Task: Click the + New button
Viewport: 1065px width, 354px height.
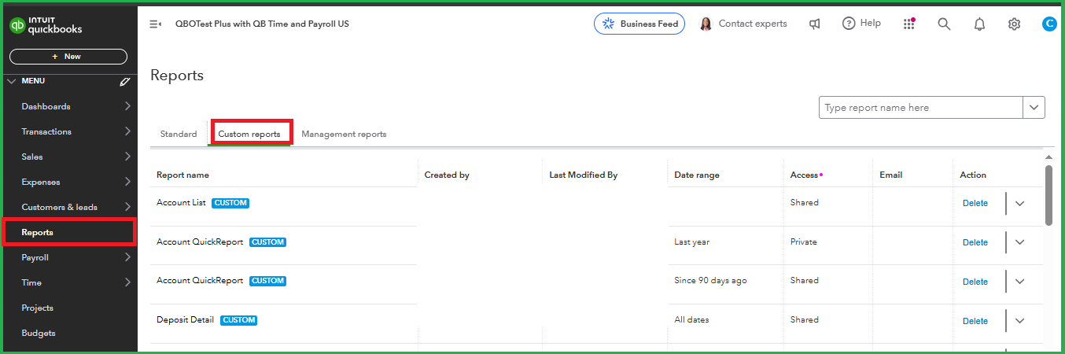Action: tap(68, 57)
